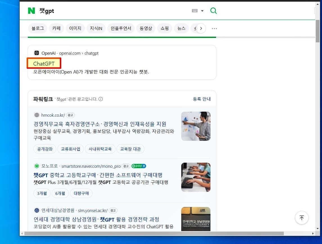Open the hmcok.co.kr/ URL link
This screenshot has height=244, width=322.
tap(53, 115)
